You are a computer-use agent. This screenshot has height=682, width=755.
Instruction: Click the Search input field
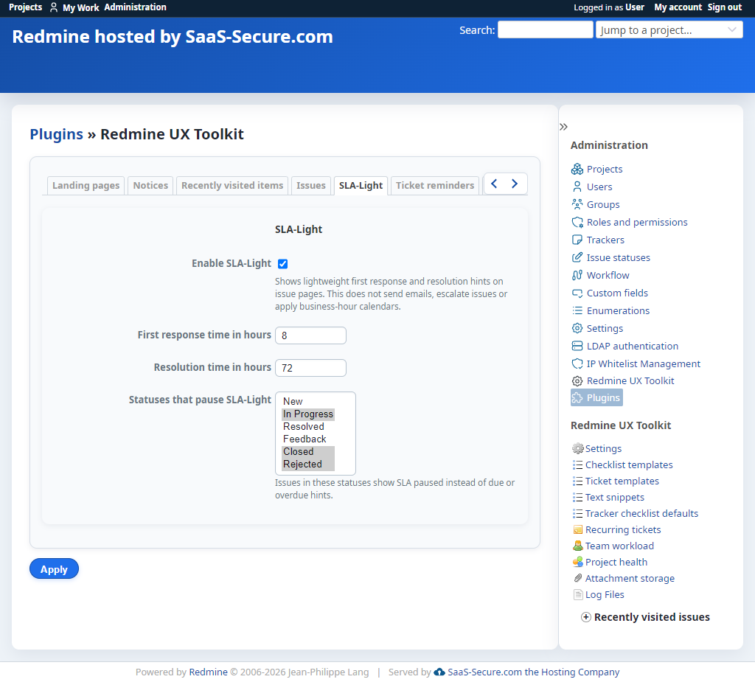click(x=545, y=30)
